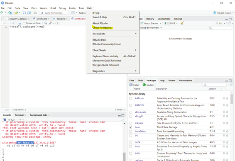Open the Project (None) dropdown
This screenshot has height=161, width=235.
(x=223, y=13)
